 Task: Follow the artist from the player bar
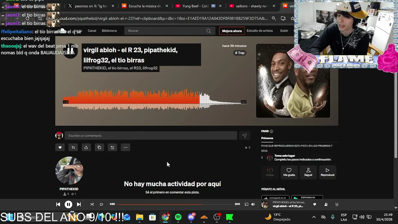click(x=326, y=204)
